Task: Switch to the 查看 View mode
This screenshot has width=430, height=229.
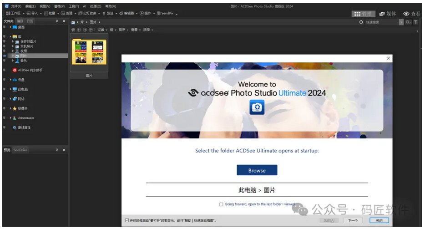Action: coord(412,14)
